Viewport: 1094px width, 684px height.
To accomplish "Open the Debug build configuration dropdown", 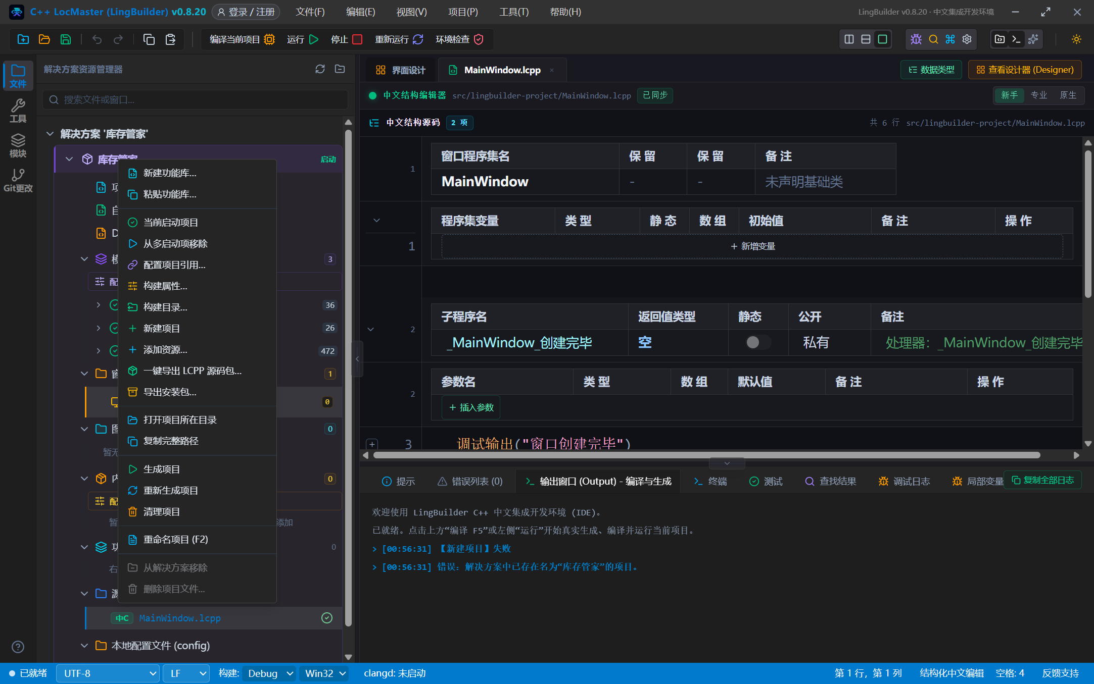I will pyautogui.click(x=269, y=673).
